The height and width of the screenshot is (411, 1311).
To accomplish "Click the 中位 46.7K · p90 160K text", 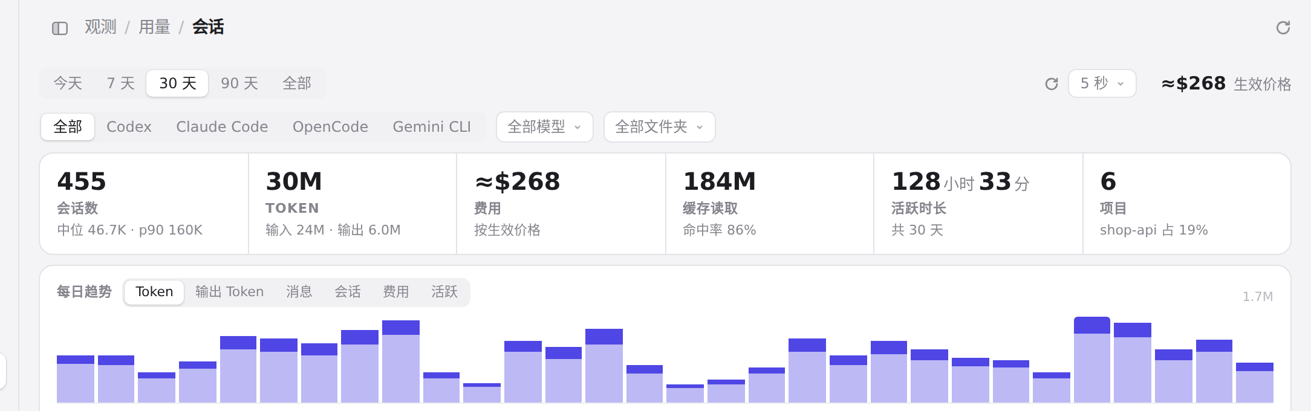I will tap(130, 230).
